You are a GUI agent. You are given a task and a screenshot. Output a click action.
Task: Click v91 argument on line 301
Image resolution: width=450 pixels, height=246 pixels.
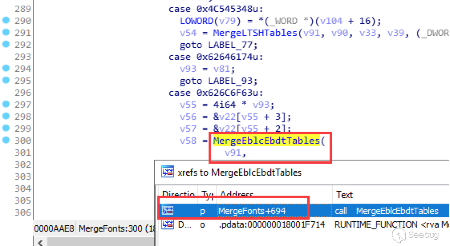[x=233, y=153]
